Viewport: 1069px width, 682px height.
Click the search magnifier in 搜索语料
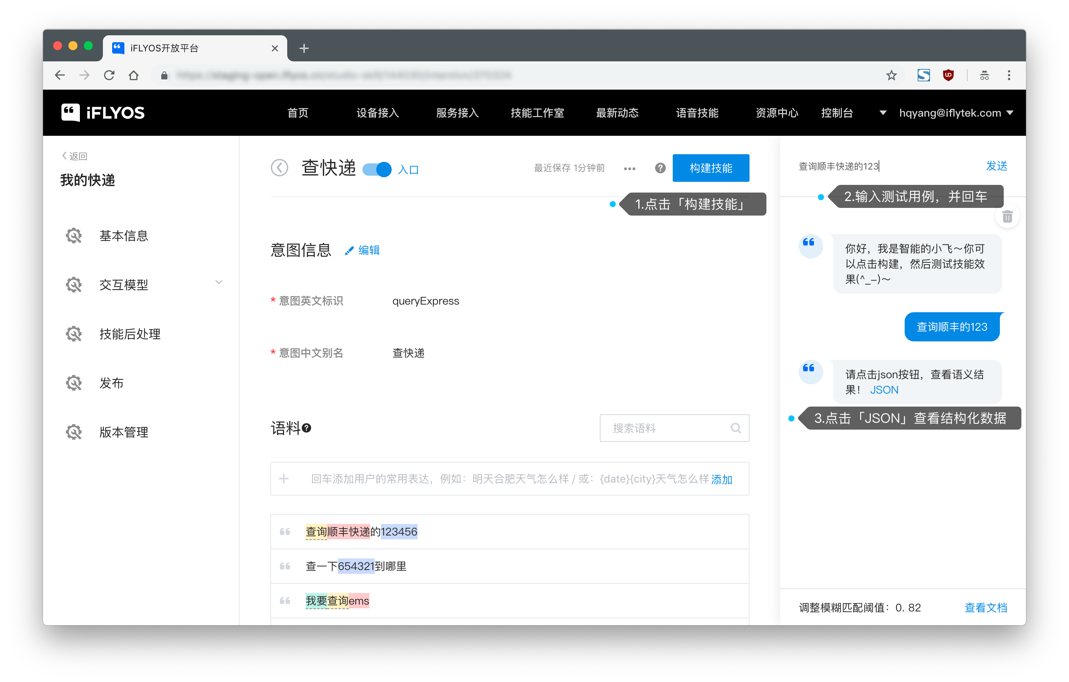pos(736,428)
